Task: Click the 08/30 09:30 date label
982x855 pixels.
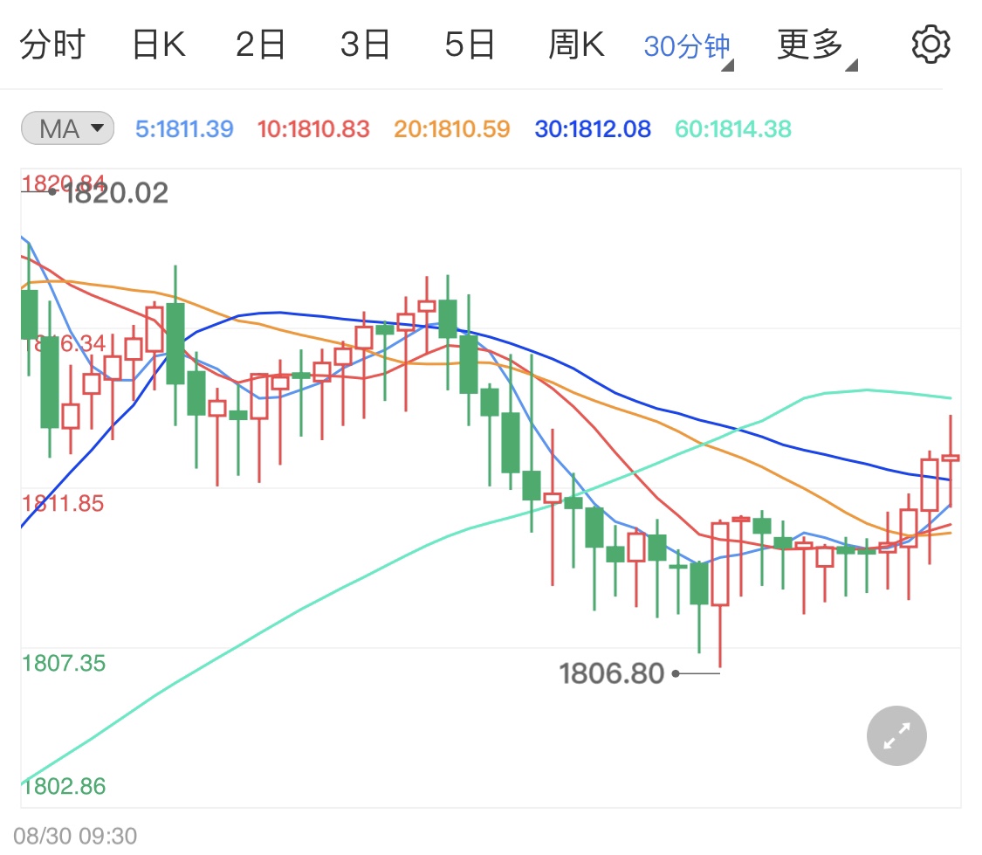Action: (x=75, y=836)
